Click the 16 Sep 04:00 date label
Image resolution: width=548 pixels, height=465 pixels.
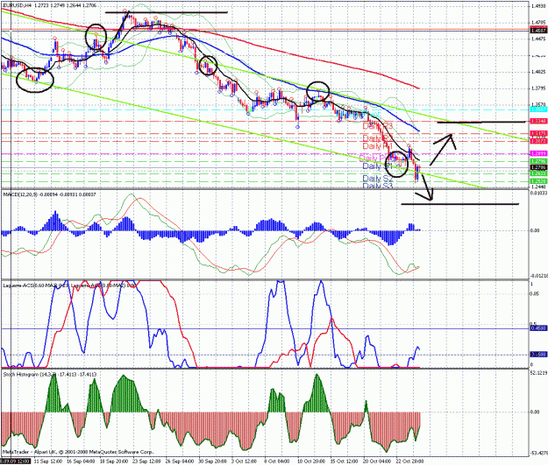81,461
